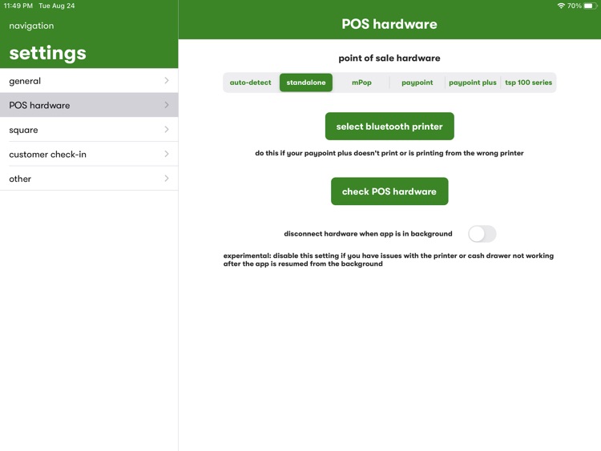Tap the POS hardware page title
Screen dimensions: 601x451
[x=389, y=24]
